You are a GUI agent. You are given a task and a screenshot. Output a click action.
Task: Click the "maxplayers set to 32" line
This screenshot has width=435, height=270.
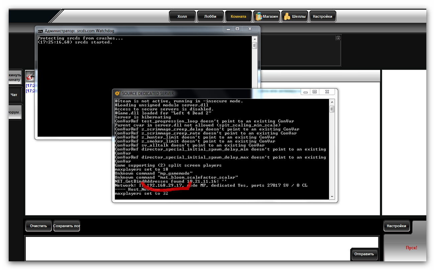pyautogui.click(x=141, y=193)
